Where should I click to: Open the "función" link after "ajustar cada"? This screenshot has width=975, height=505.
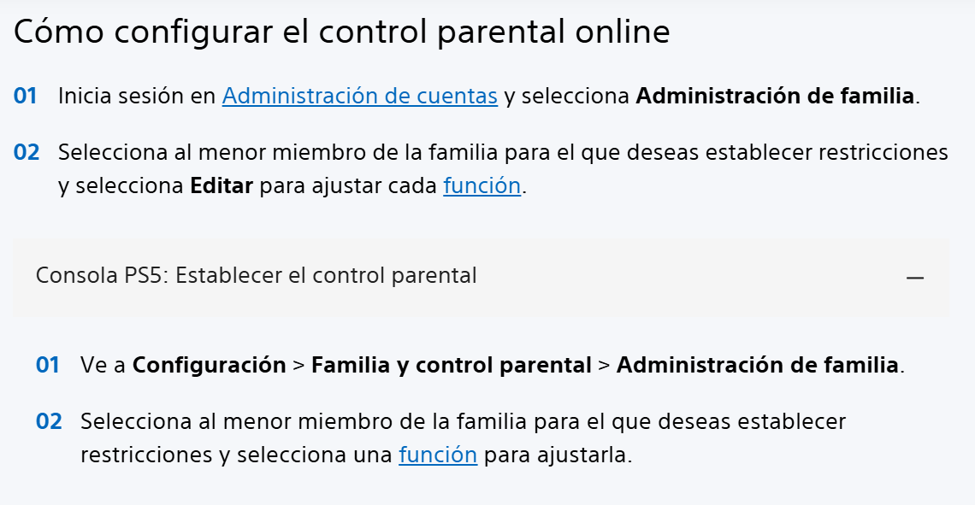click(x=482, y=185)
